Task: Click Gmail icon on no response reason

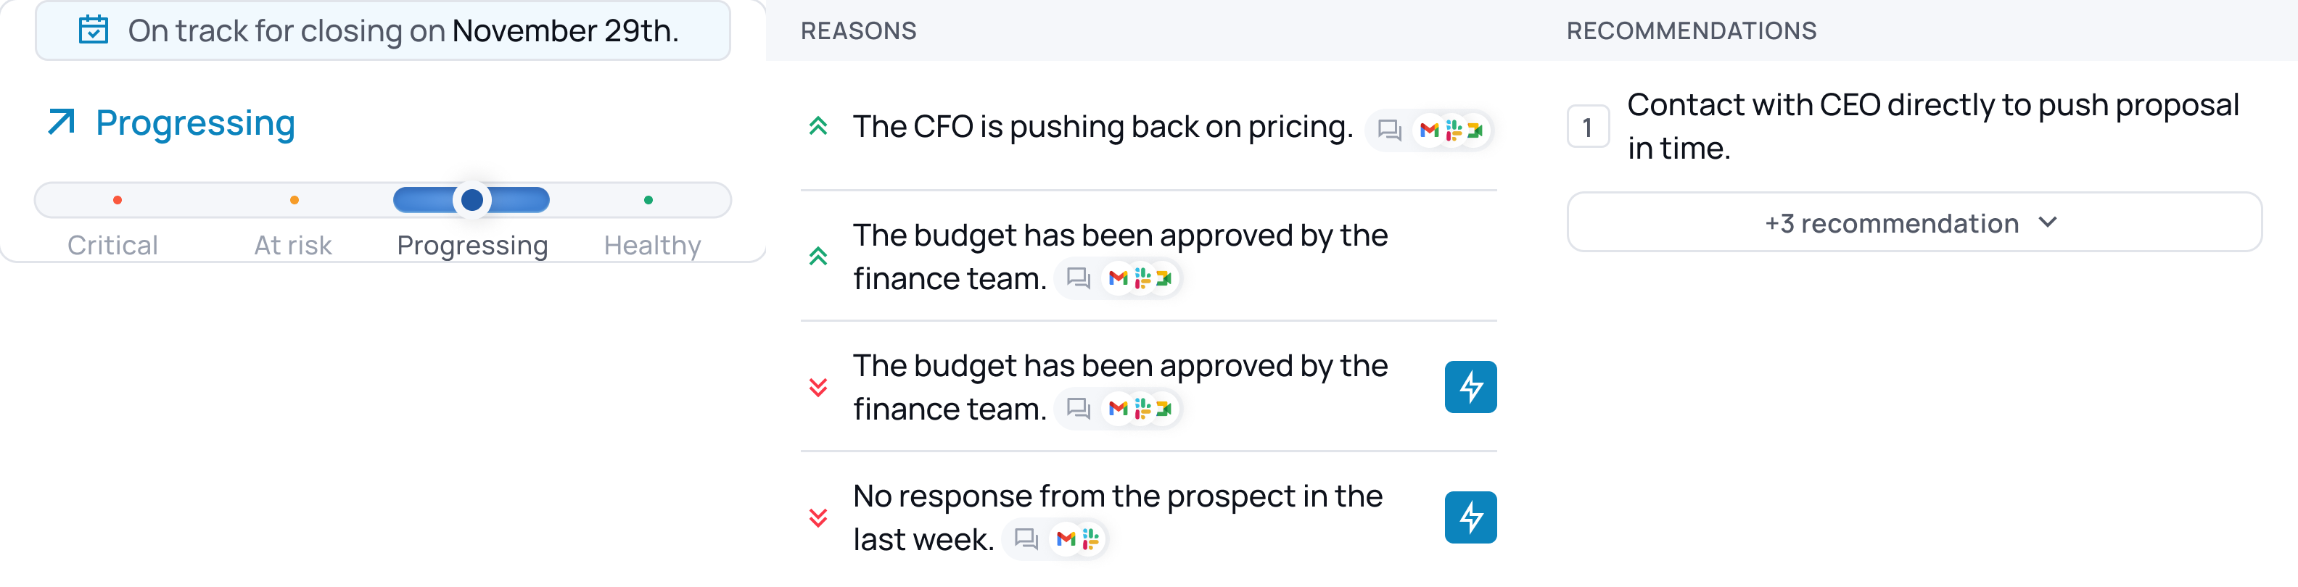Action: coord(1065,539)
